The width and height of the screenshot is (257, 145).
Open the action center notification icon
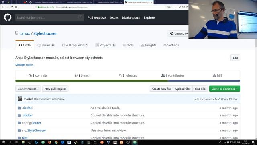pyautogui.click(x=253, y=142)
